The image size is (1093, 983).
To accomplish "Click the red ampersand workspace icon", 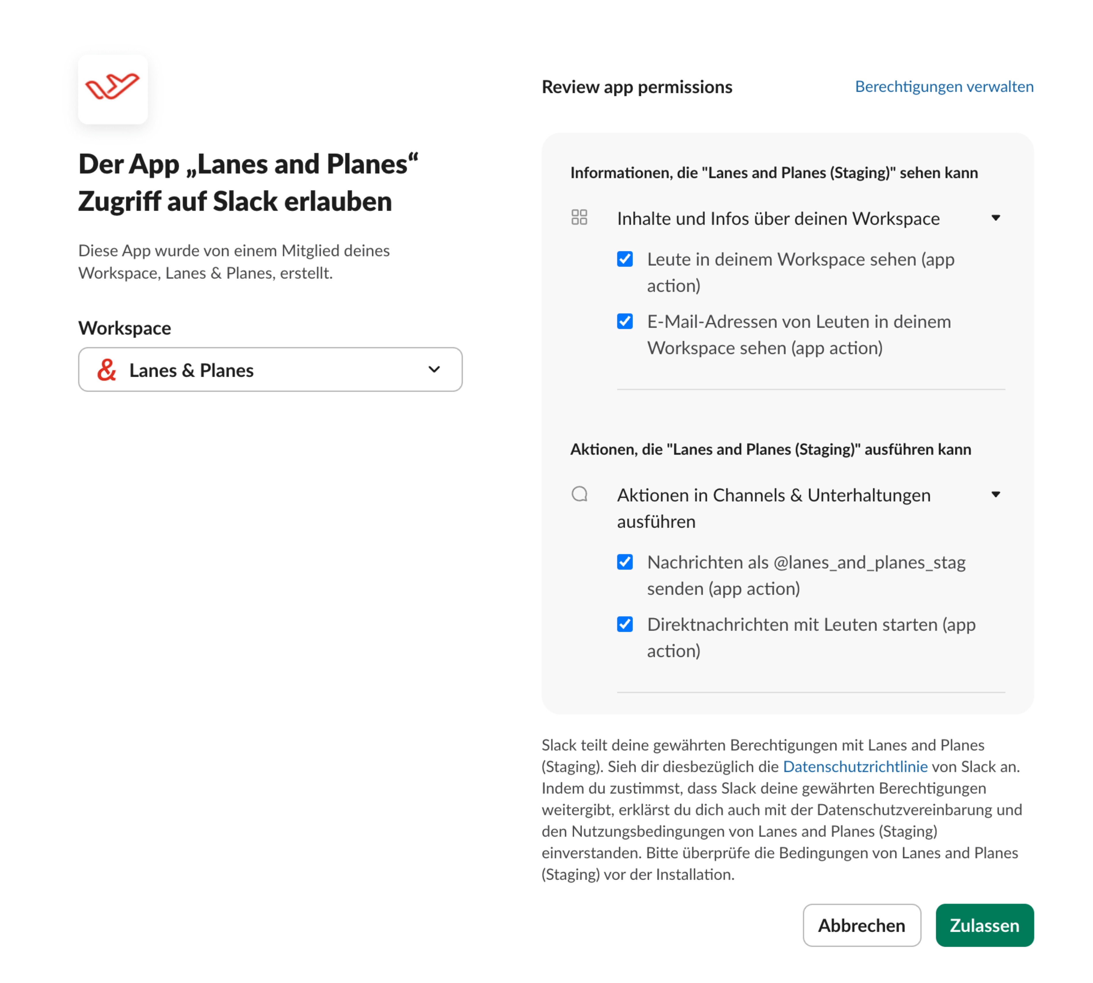I will coord(107,370).
